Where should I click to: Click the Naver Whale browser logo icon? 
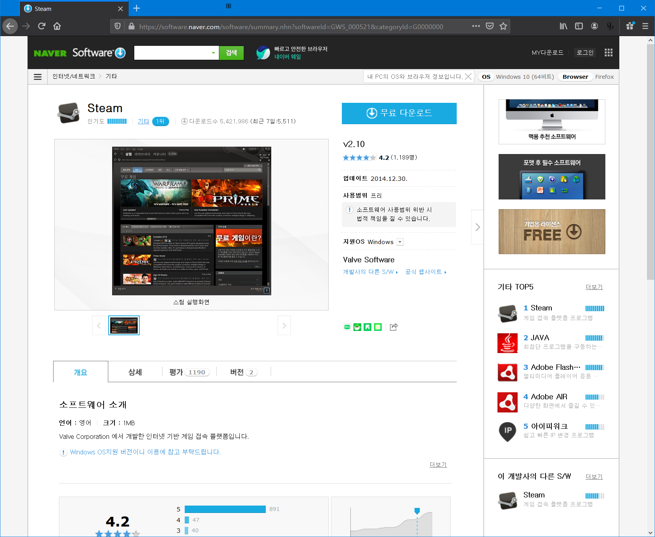coord(263,53)
